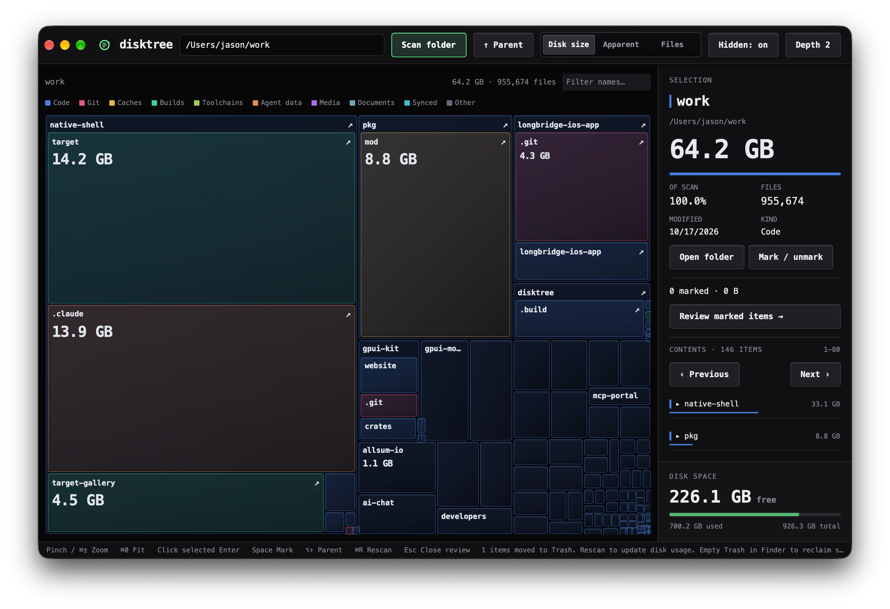Click the Scan folder button
This screenshot has width=890, height=609.
(x=429, y=45)
